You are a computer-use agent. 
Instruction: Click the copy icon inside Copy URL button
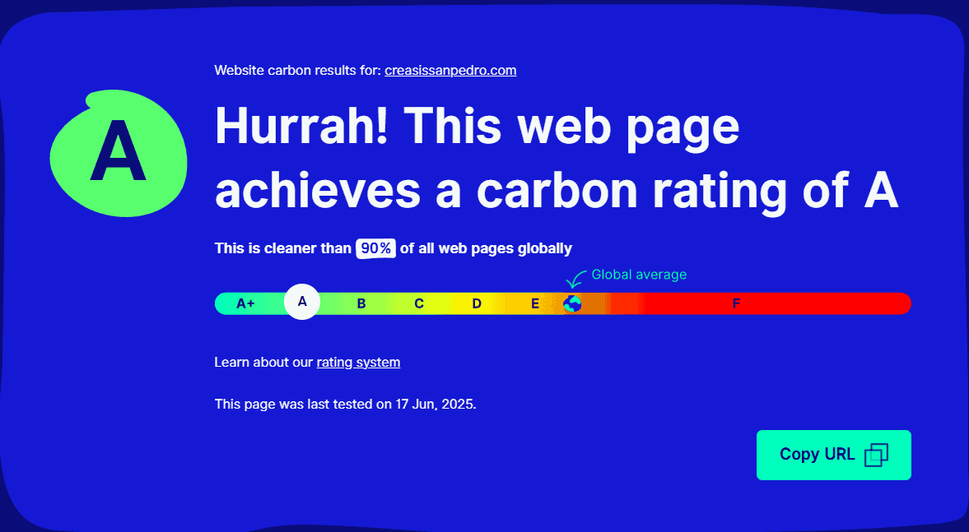coord(877,455)
